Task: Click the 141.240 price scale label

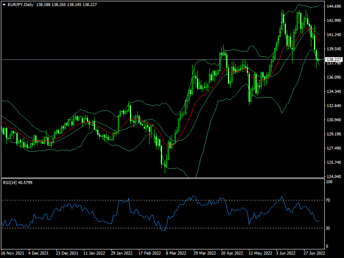Action: pyautogui.click(x=334, y=35)
